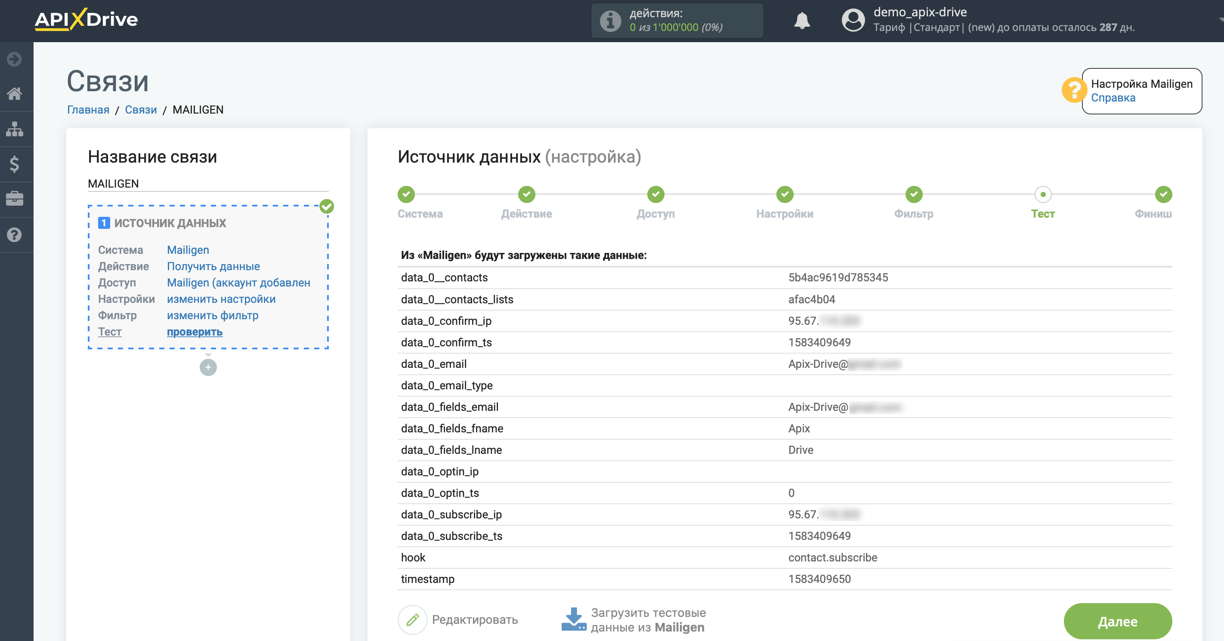This screenshot has width=1224, height=641.
Task: Click the ИСТОЧНИК ДАННЫХ block header
Action: point(170,223)
